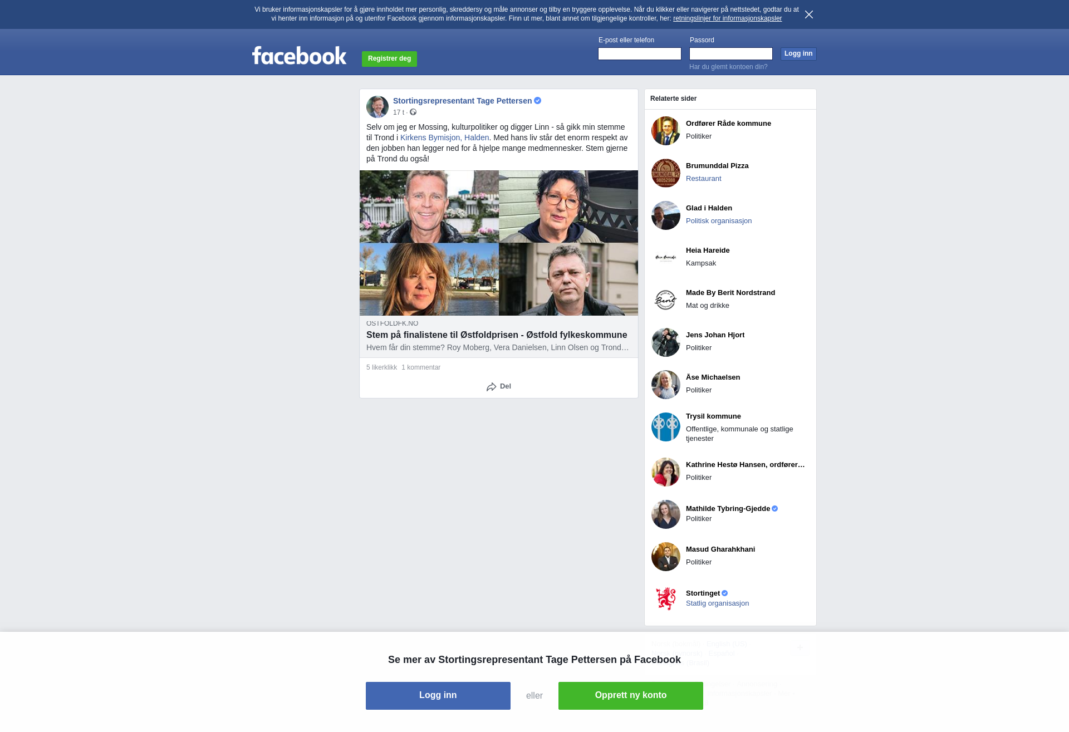
Task: Open the Made By Berit Nordstrand logo
Action: point(665,300)
